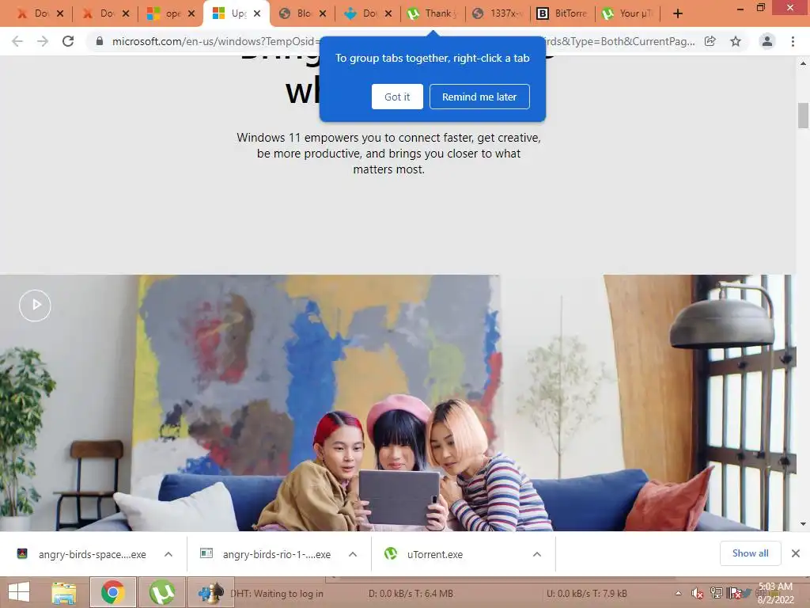Click the padlock site info icon
The width and height of the screenshot is (810, 608).
coord(100,41)
